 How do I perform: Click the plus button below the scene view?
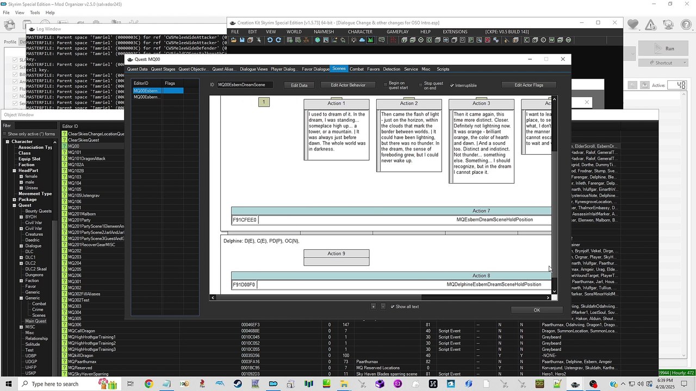(373, 307)
